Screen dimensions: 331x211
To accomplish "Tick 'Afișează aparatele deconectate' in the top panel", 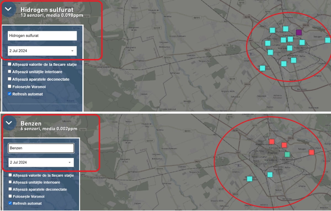I will [10, 79].
